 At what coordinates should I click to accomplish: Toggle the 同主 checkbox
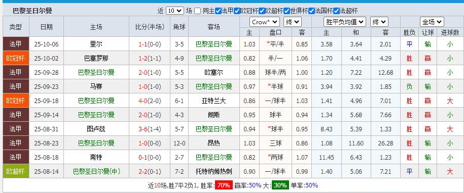[x=198, y=11]
